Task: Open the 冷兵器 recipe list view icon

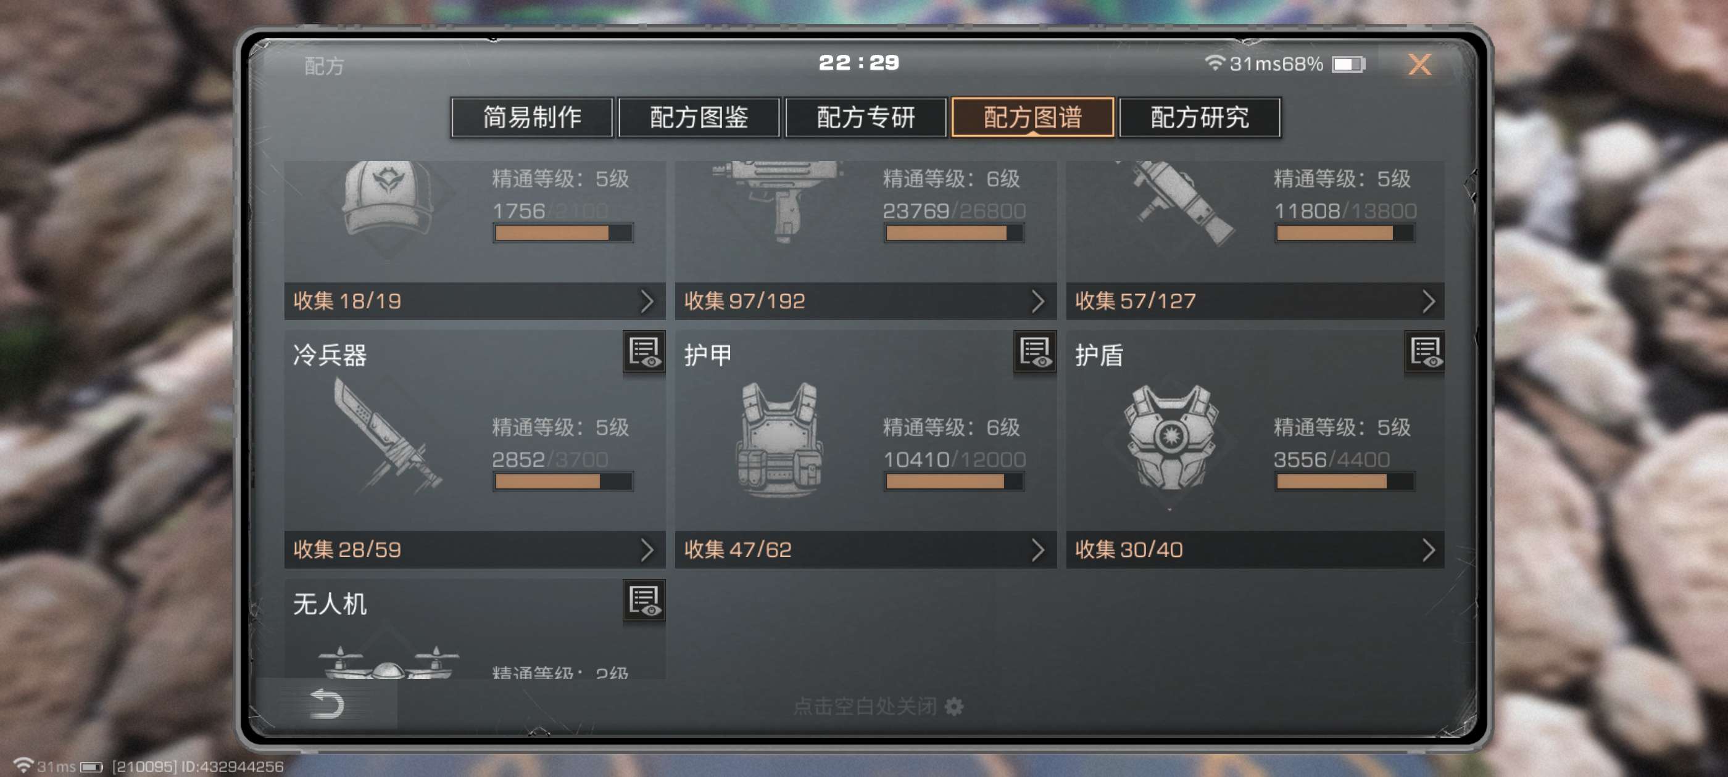Action: point(644,351)
